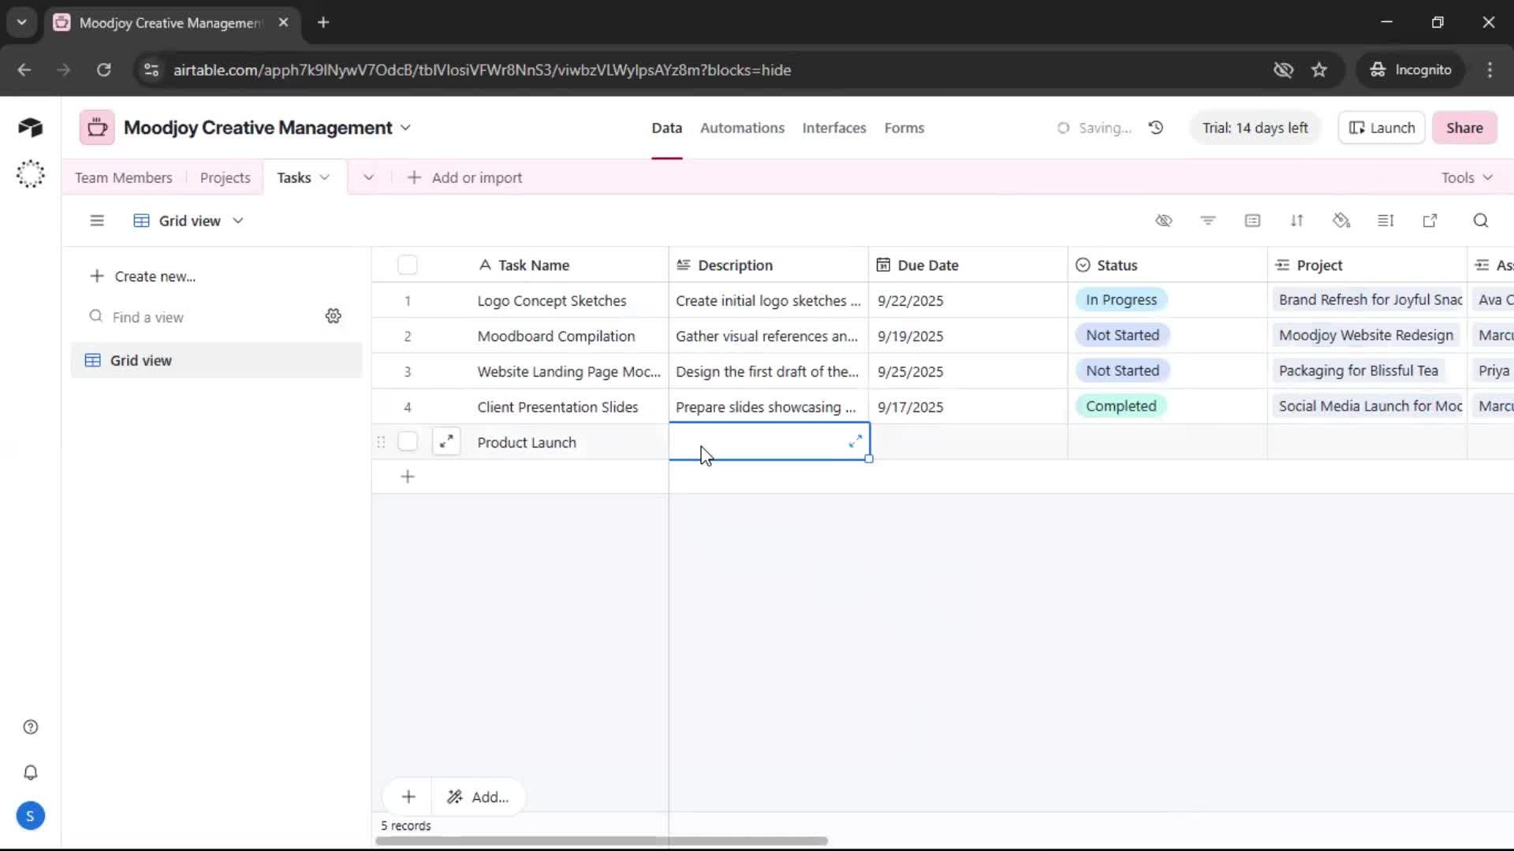
Task: Toggle the Product Launch row checkbox
Action: [408, 442]
